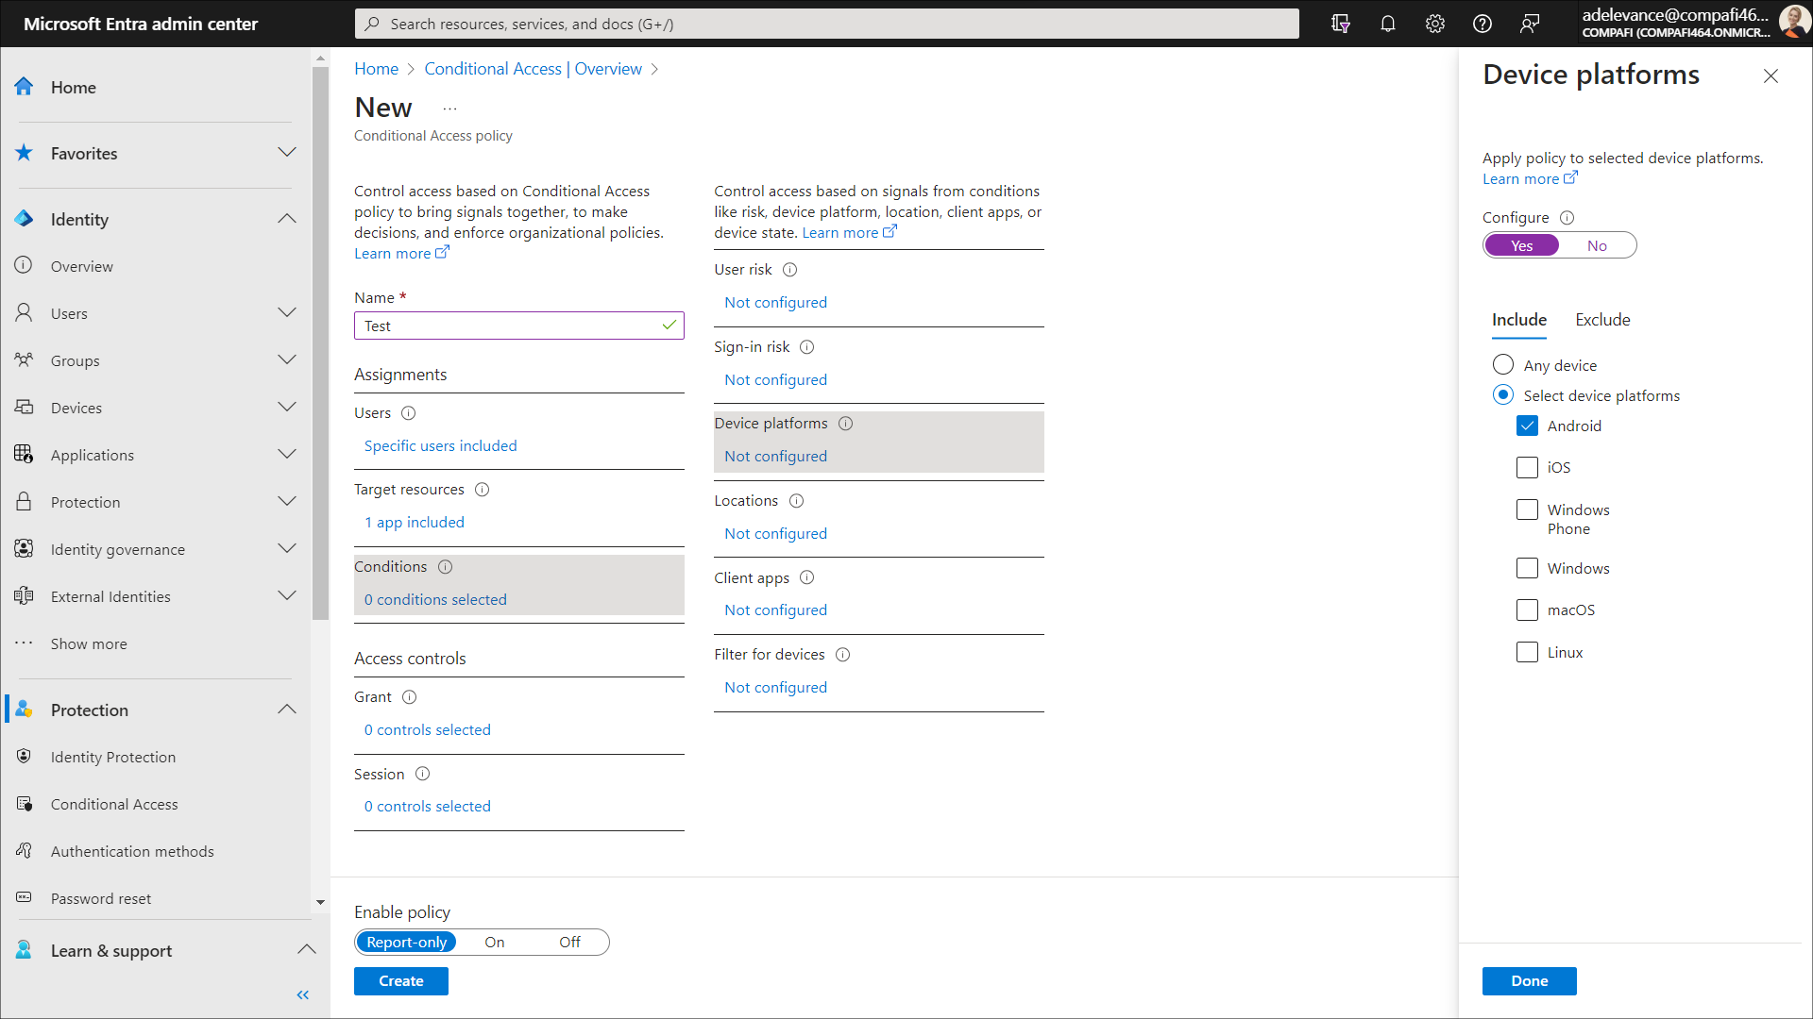
Task: Click info icon next to Device platforms
Action: (845, 424)
